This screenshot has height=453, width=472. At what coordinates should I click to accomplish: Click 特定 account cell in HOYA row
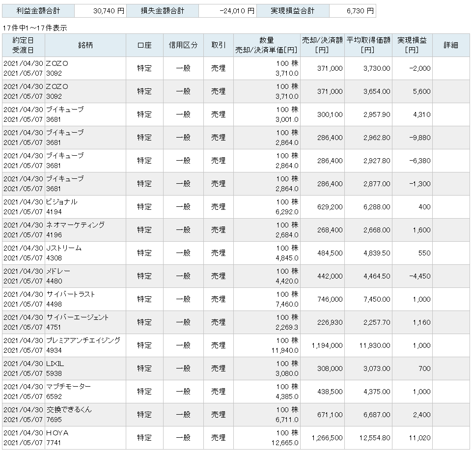[x=144, y=438]
